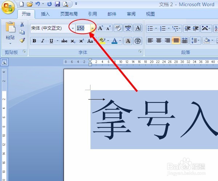218x181 pixels.
Task: Toggle strikethrough abc
Action: tap(64, 41)
